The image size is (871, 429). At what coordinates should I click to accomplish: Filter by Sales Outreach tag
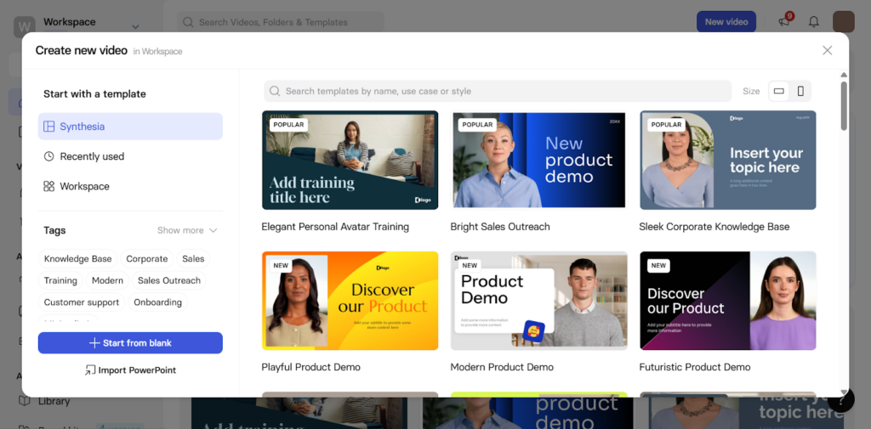pos(169,280)
